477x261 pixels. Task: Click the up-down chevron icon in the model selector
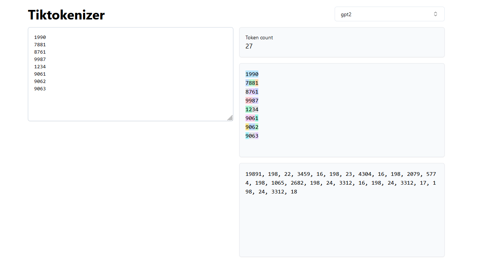[x=436, y=14]
